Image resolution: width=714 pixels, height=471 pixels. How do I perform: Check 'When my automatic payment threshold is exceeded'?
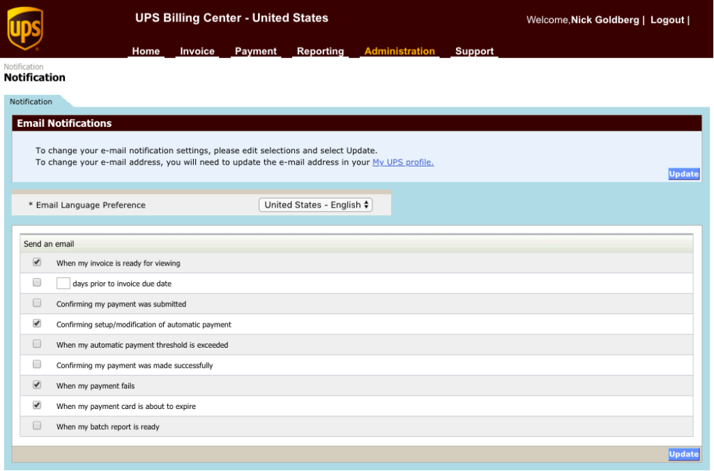click(x=37, y=344)
